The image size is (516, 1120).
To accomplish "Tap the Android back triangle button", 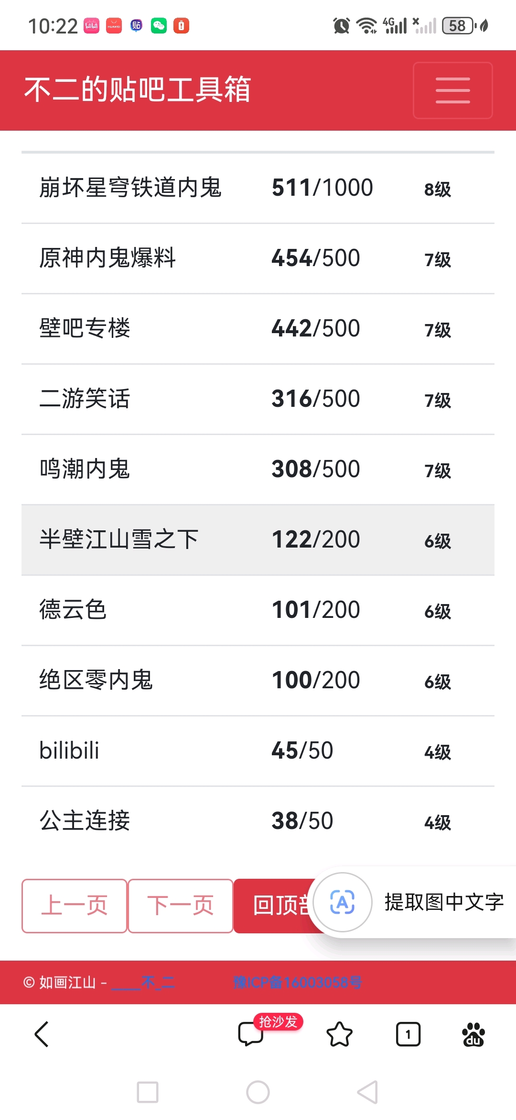I will pyautogui.click(x=368, y=1092).
